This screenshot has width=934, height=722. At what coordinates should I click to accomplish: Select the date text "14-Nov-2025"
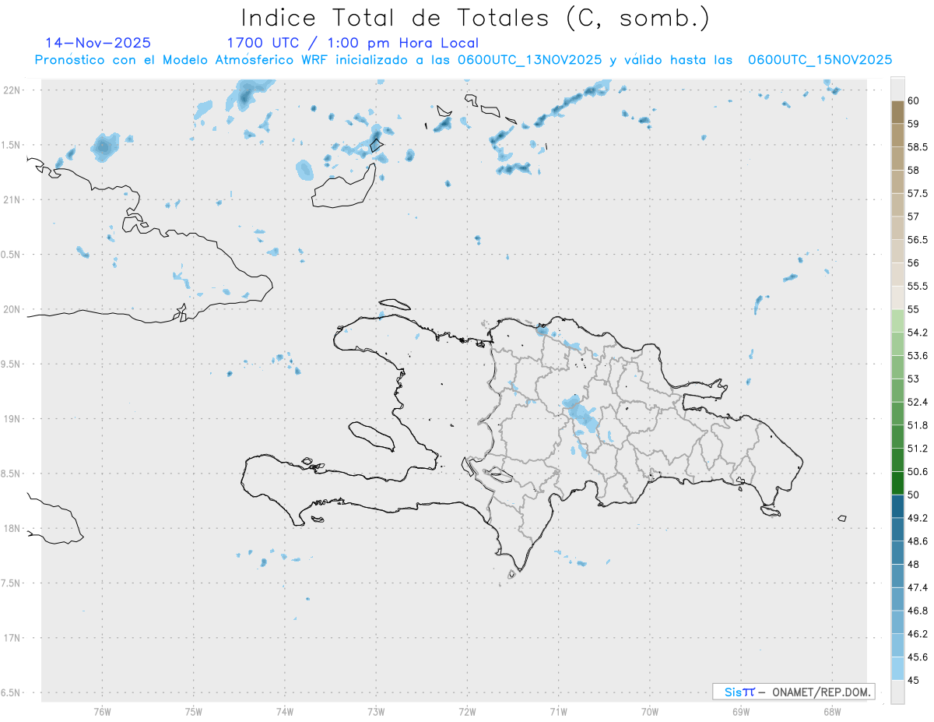pyautogui.click(x=98, y=44)
